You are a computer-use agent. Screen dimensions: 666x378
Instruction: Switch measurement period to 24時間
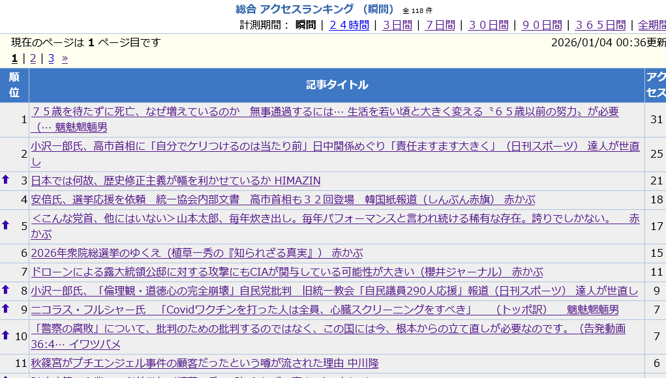pos(349,25)
